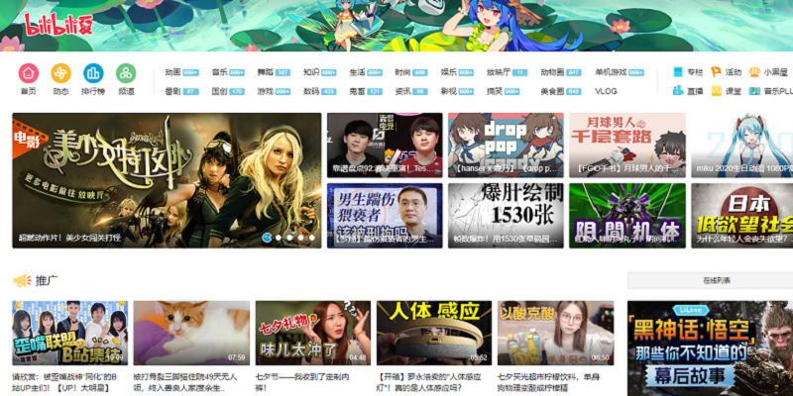The width and height of the screenshot is (793, 396).
Task: Open the 阴间机体 video thumbnail
Action: pyautogui.click(x=627, y=216)
